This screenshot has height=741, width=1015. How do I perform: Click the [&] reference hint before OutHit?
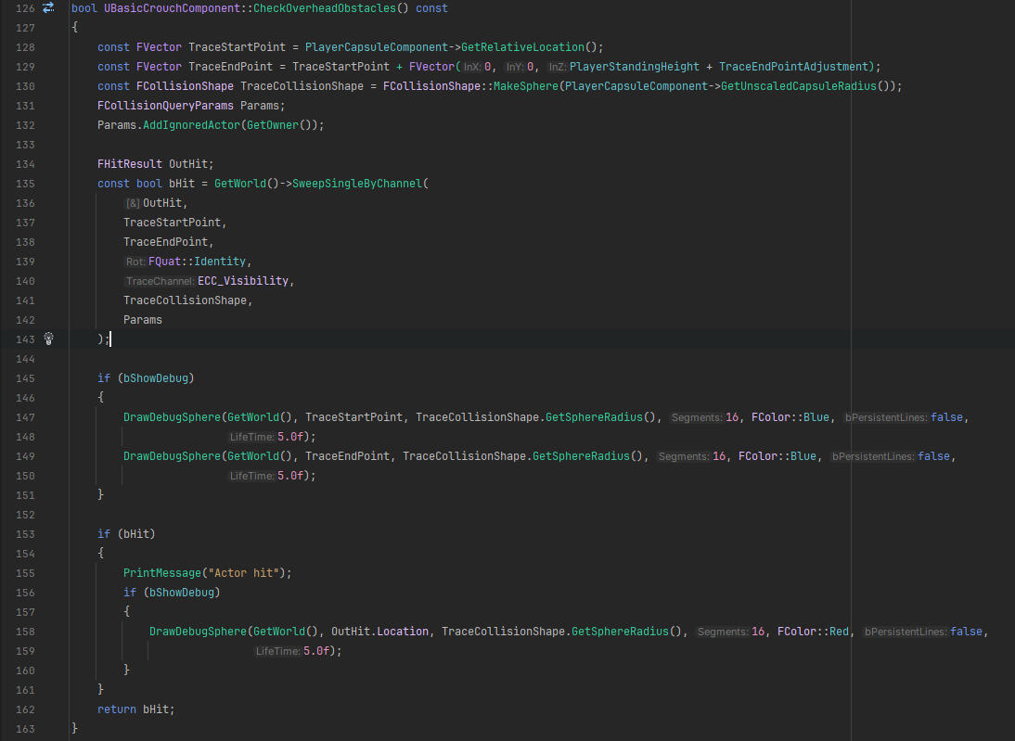pos(133,203)
